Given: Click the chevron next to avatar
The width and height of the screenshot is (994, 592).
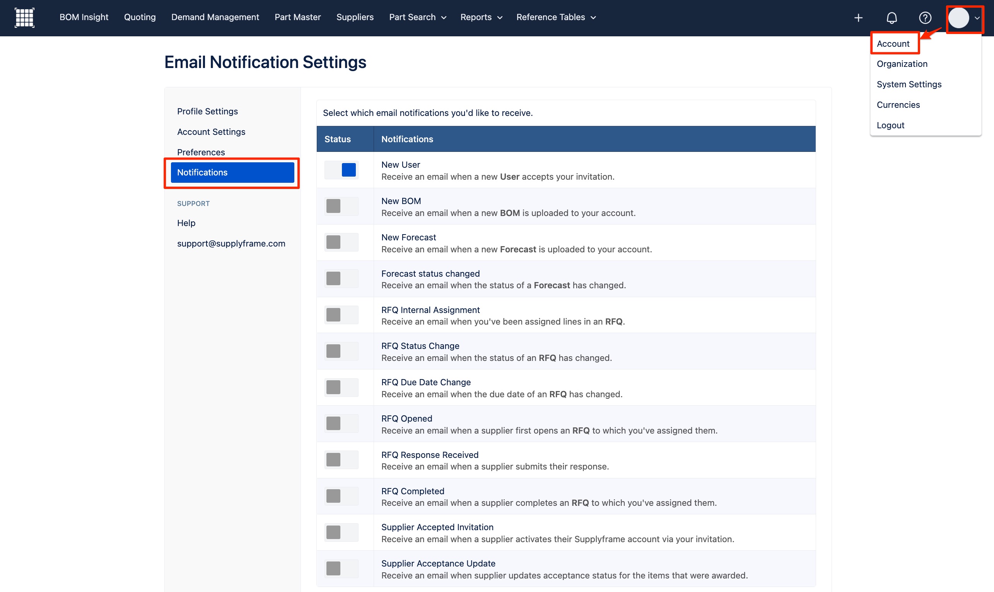Looking at the screenshot, I should click(x=977, y=18).
